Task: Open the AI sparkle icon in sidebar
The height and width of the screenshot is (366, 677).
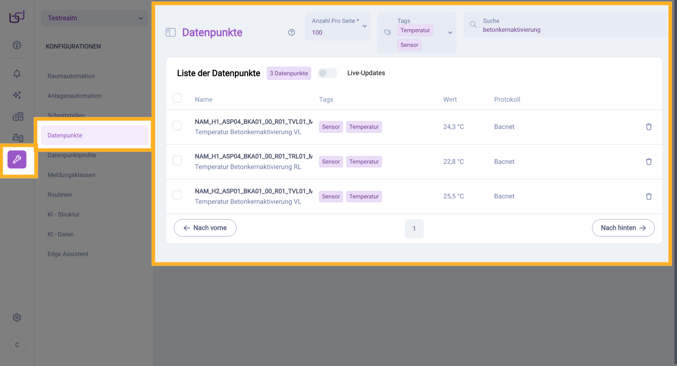Action: pyautogui.click(x=17, y=95)
